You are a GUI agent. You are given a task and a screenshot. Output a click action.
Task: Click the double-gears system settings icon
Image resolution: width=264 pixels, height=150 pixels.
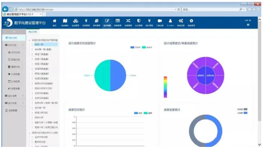181,21
